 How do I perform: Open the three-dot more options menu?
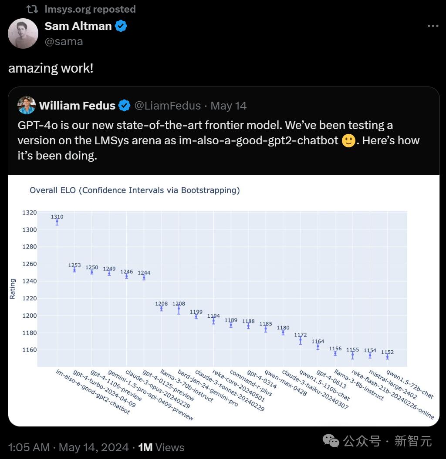point(432,26)
